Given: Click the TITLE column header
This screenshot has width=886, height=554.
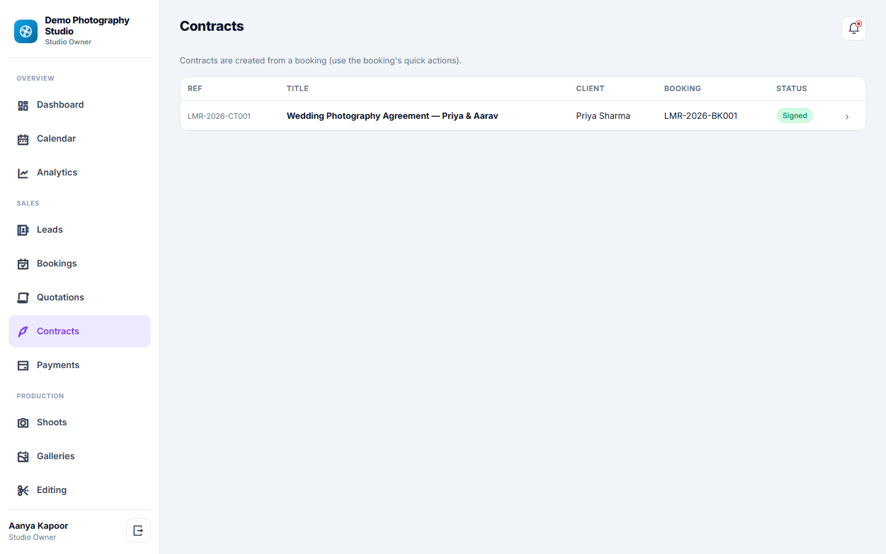Looking at the screenshot, I should [x=298, y=89].
